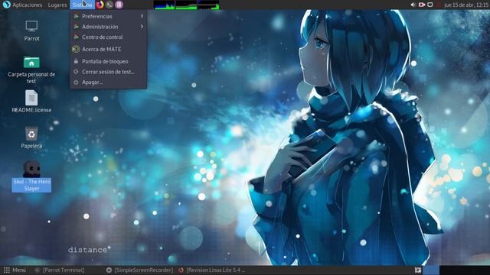Image resolution: width=490 pixels, height=275 pixels.
Task: Select the README.license file icon
Action: pyautogui.click(x=31, y=102)
